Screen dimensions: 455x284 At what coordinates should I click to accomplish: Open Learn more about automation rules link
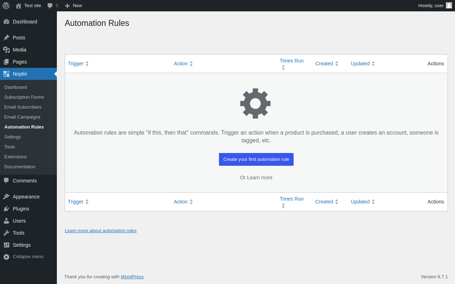pos(101,230)
